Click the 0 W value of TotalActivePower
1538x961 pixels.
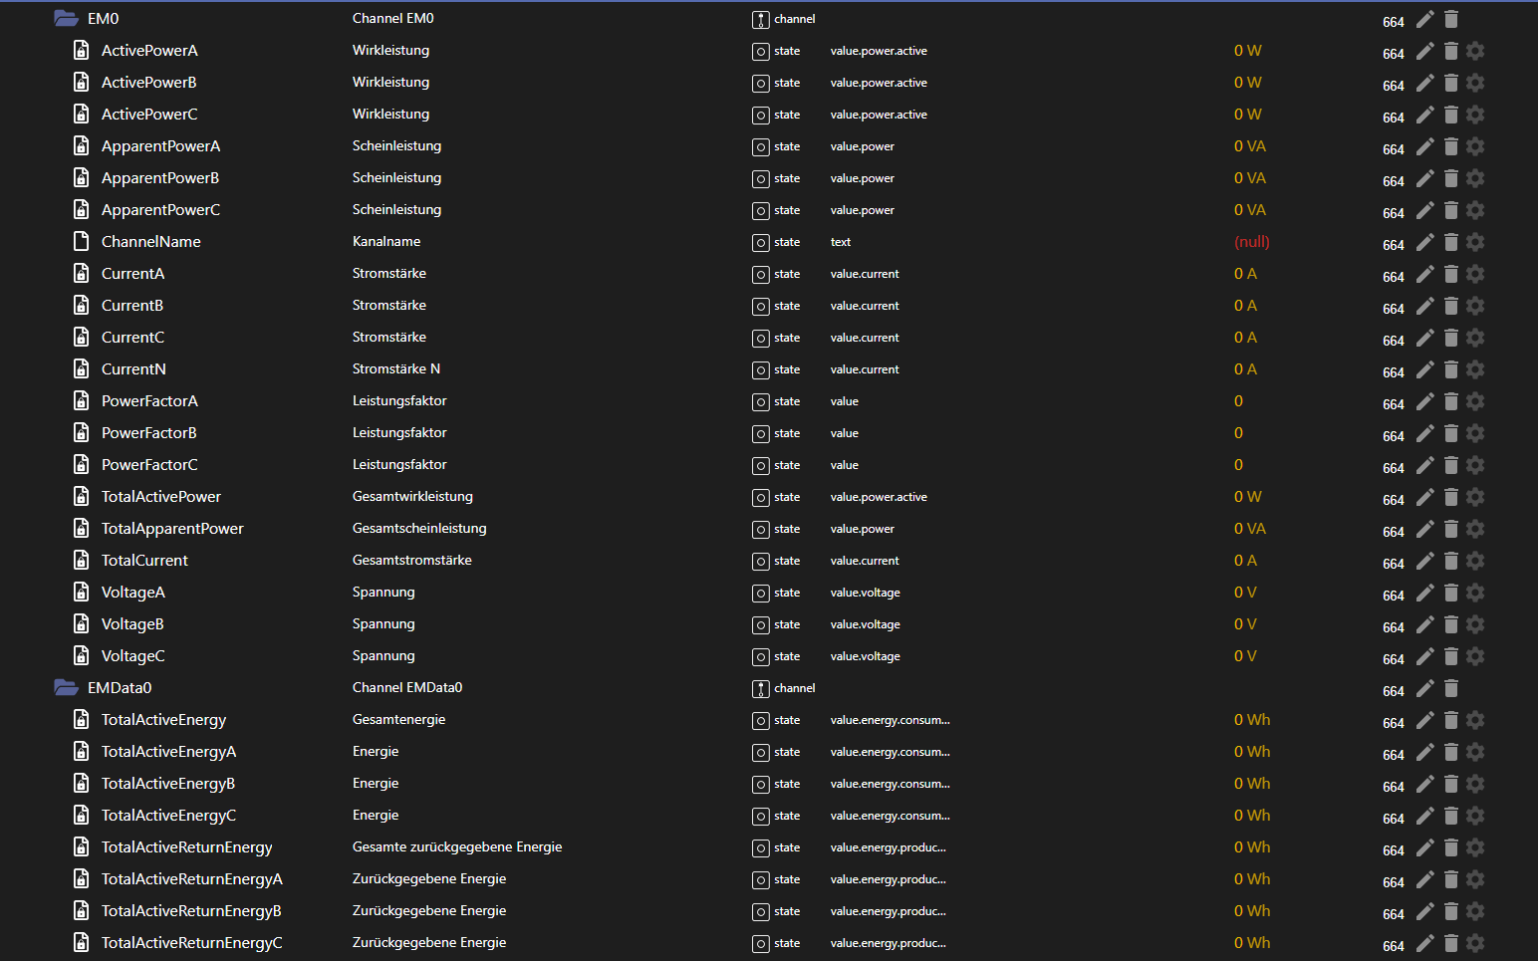(x=1248, y=496)
